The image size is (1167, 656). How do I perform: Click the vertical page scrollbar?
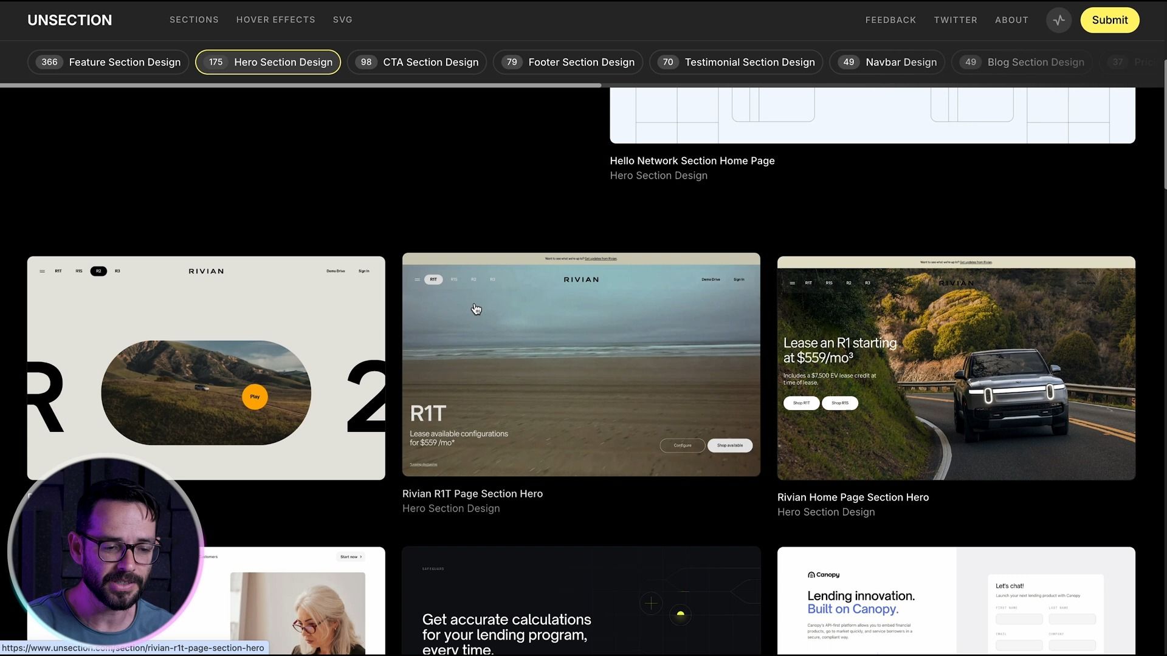click(1165, 125)
